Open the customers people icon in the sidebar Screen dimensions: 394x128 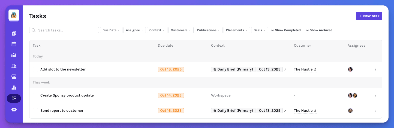(14, 55)
